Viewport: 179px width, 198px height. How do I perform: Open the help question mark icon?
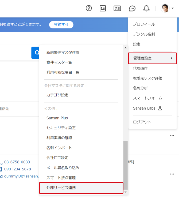89,8
